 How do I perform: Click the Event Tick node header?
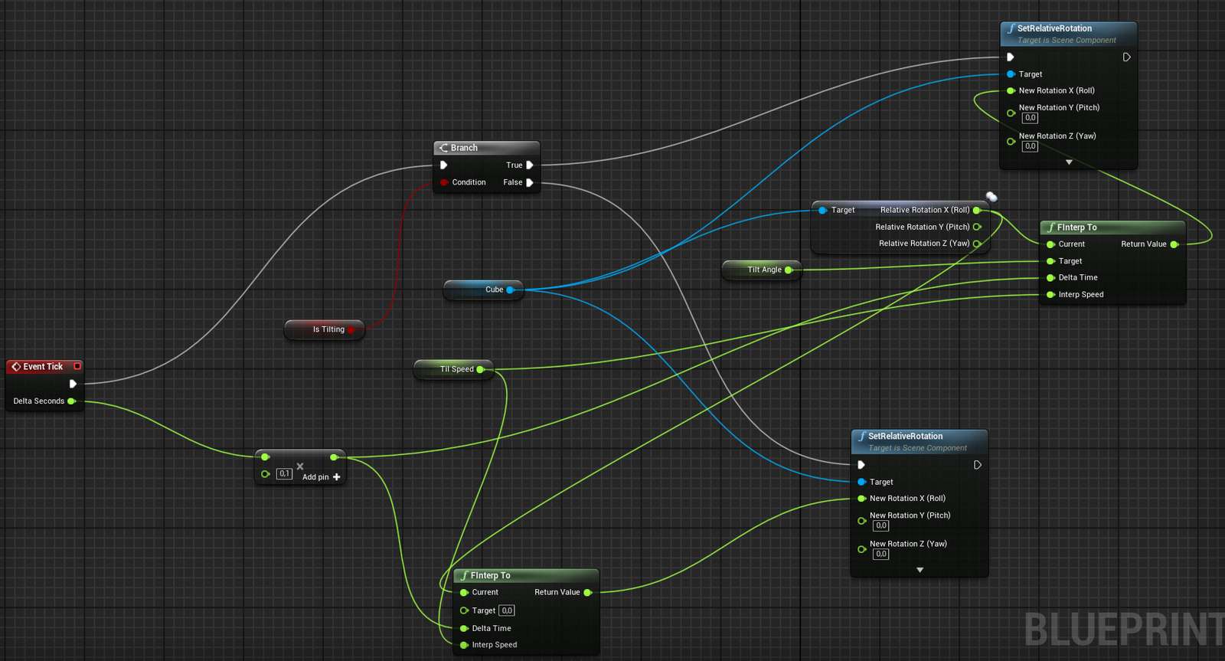44,367
